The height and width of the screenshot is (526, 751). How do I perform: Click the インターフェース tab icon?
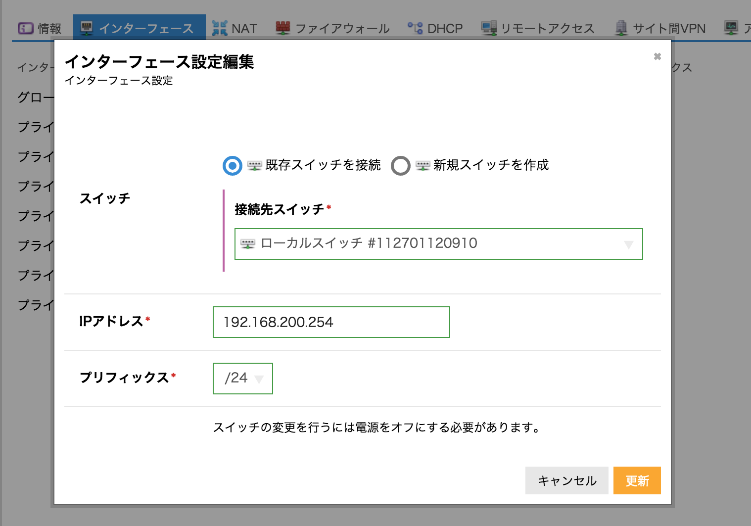click(87, 28)
